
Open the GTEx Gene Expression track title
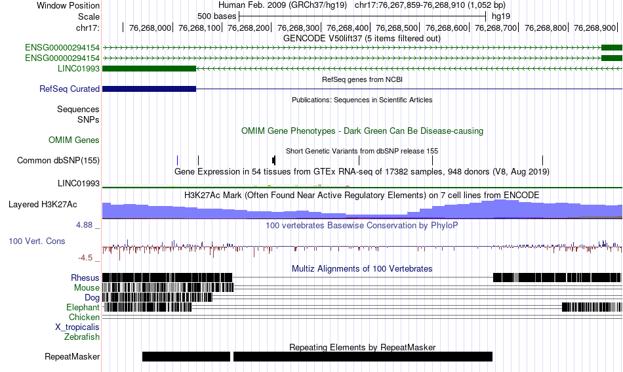362,172
